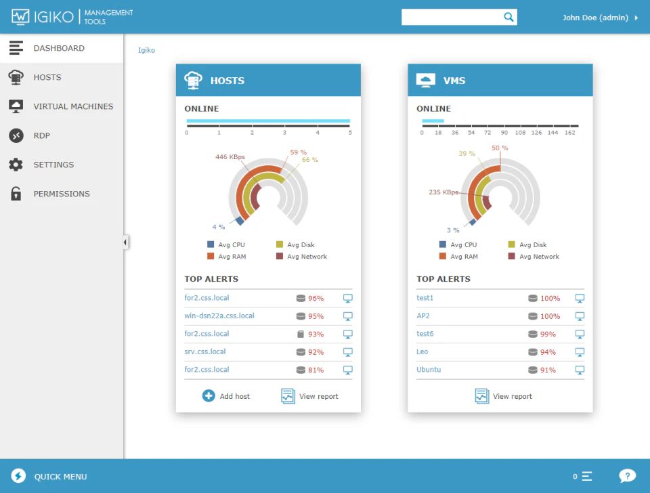The height and width of the screenshot is (493, 650).
Task: Click the Quick Menu lightning icon
Action: (18, 476)
